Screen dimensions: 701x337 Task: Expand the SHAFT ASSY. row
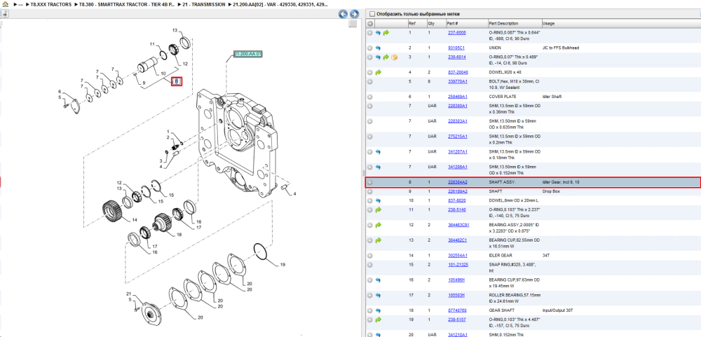coord(370,182)
